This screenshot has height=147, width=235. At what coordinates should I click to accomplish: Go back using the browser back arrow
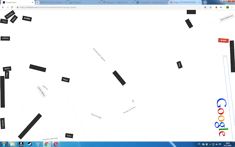pos(3,7)
